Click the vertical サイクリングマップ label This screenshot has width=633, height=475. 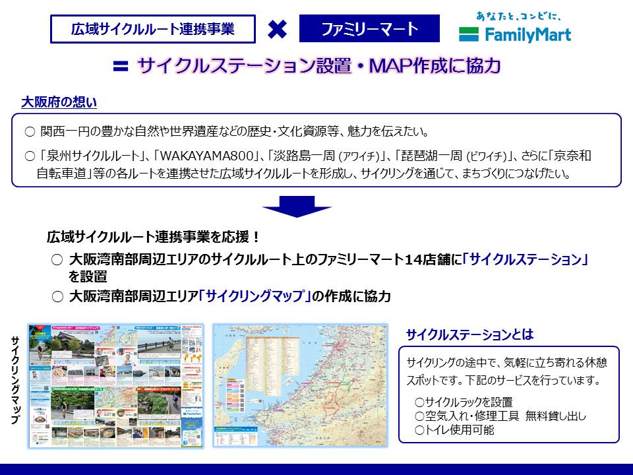(15, 380)
